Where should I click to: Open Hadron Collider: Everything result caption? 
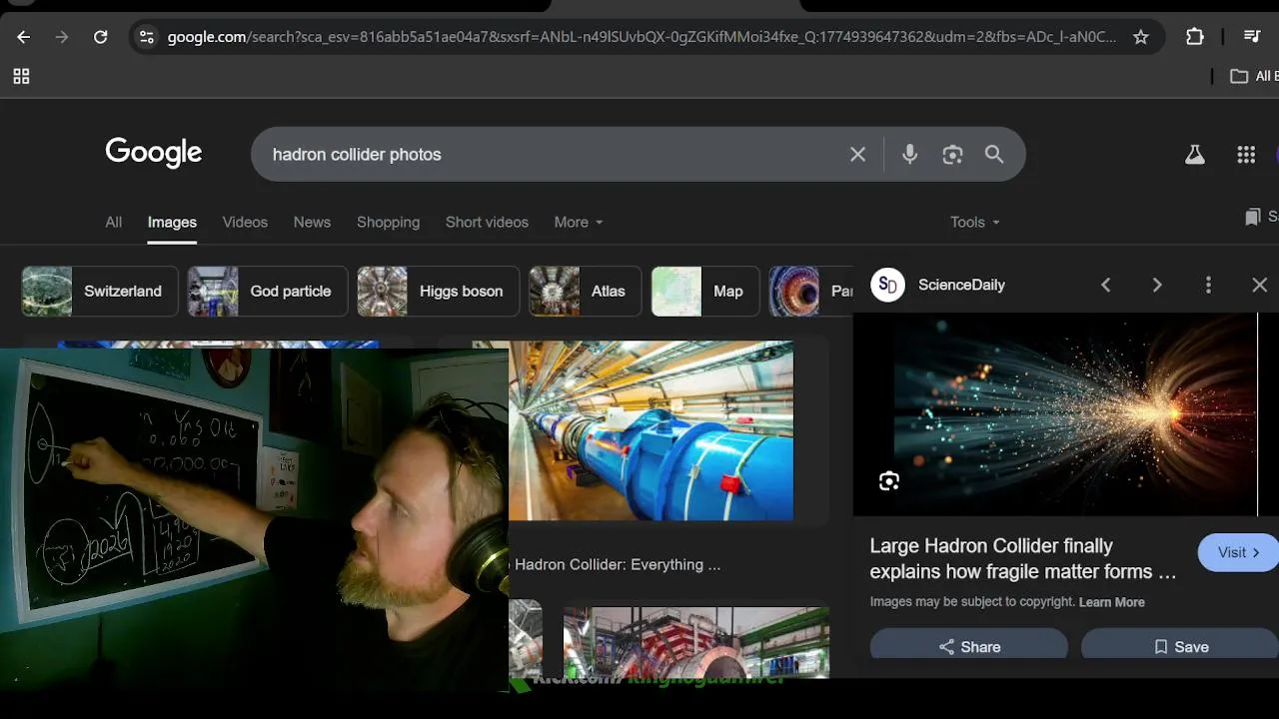[x=617, y=564]
